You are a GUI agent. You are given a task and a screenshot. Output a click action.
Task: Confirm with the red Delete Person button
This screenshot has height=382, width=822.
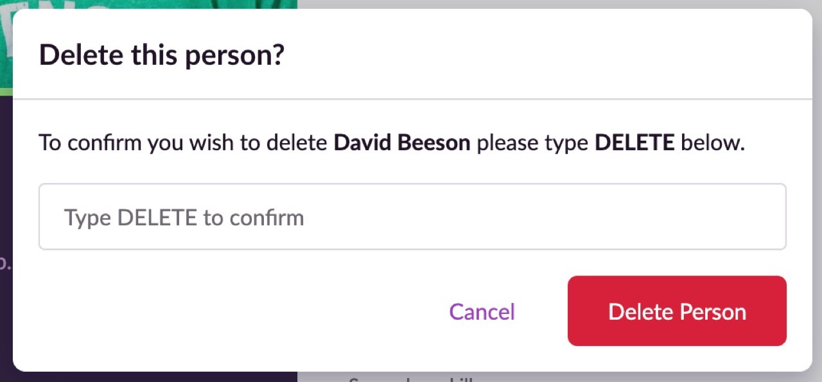[x=677, y=311]
